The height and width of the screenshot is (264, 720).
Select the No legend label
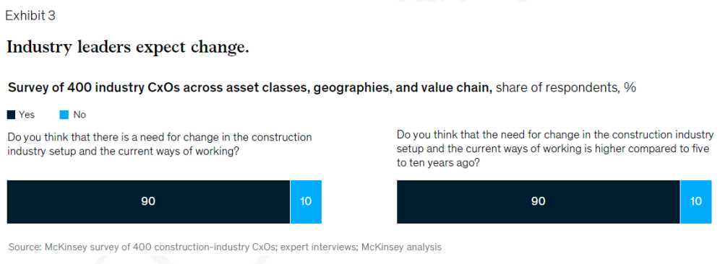coord(80,115)
